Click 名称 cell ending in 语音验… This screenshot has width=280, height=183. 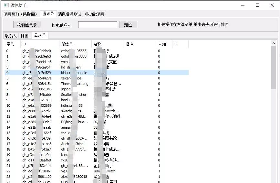click(107, 84)
